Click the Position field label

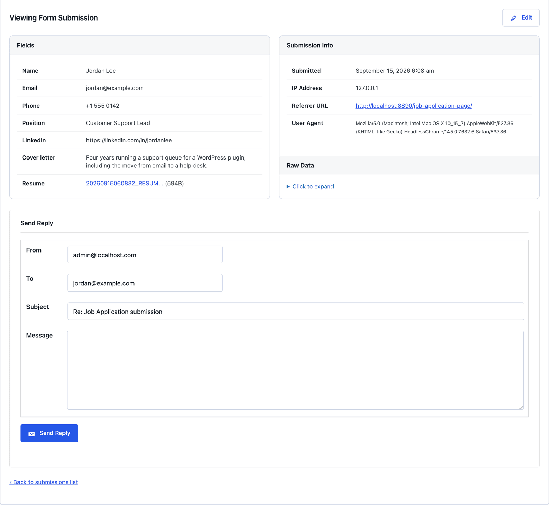33,123
